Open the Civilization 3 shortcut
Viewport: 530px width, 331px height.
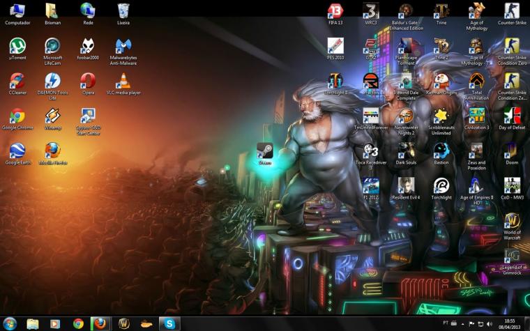(476, 119)
